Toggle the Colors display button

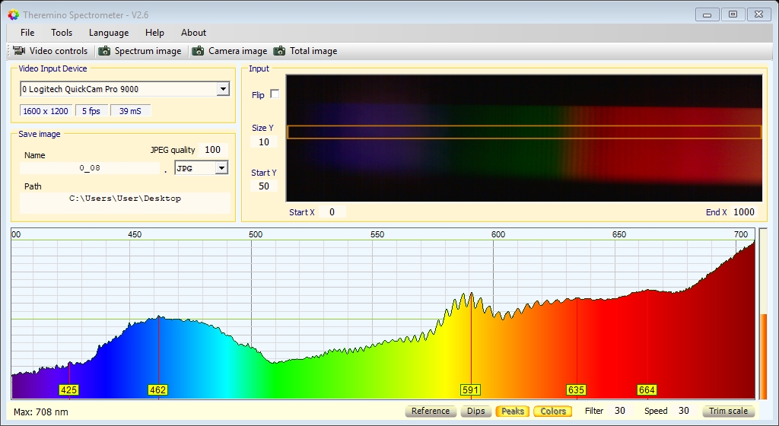click(x=553, y=411)
